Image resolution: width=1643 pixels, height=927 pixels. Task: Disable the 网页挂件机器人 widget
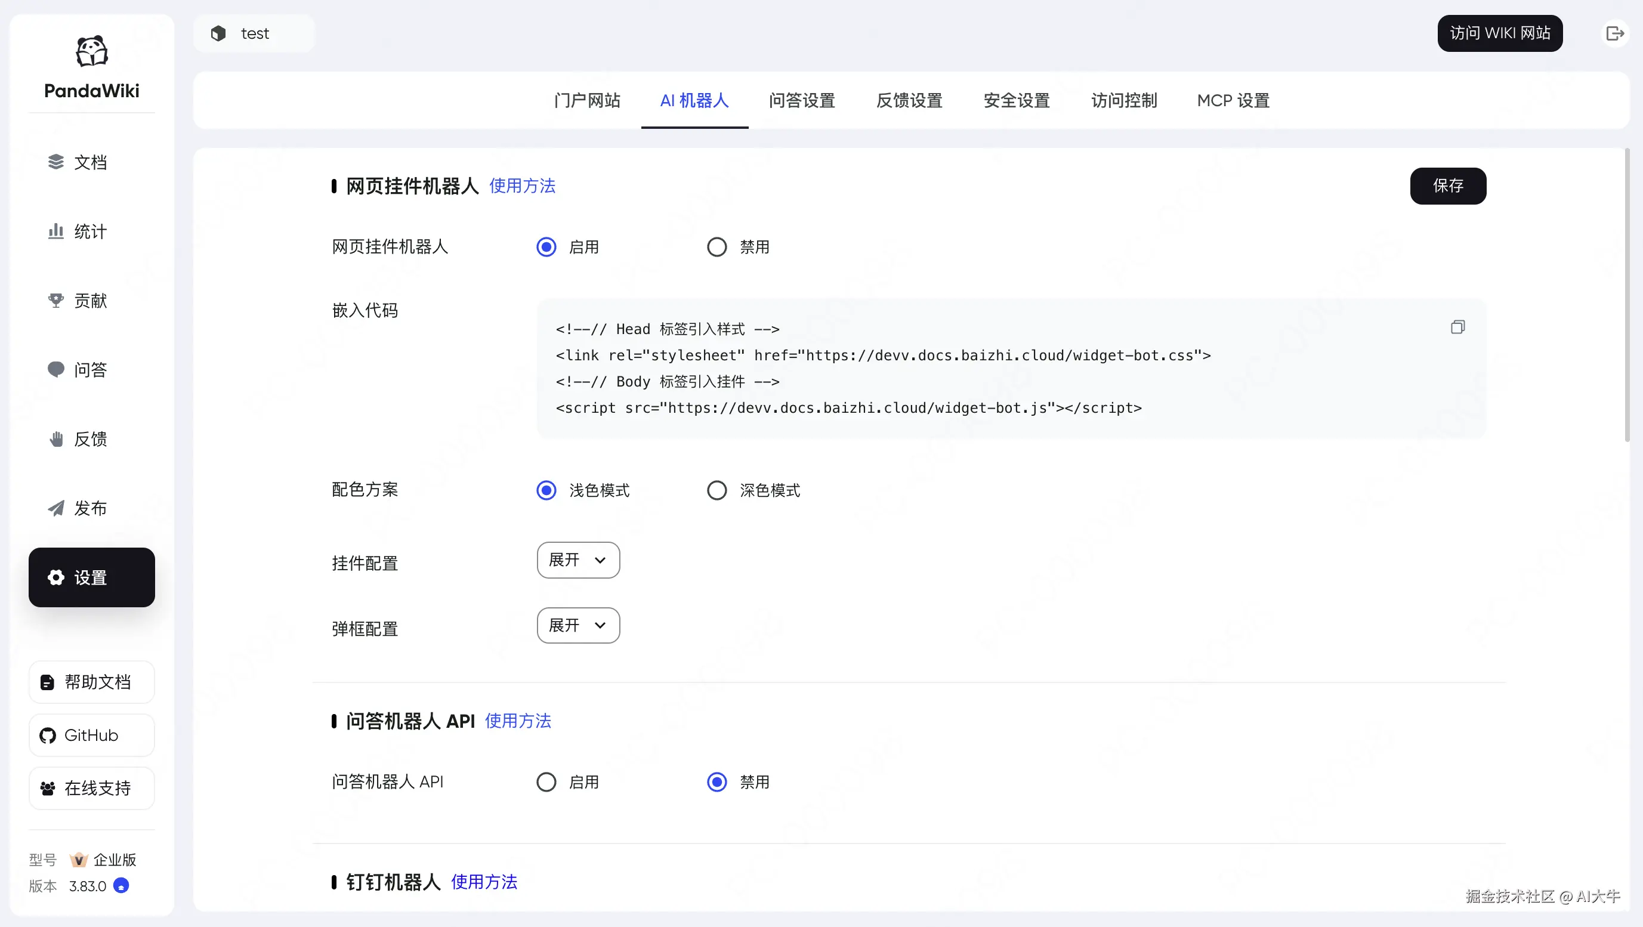click(717, 247)
